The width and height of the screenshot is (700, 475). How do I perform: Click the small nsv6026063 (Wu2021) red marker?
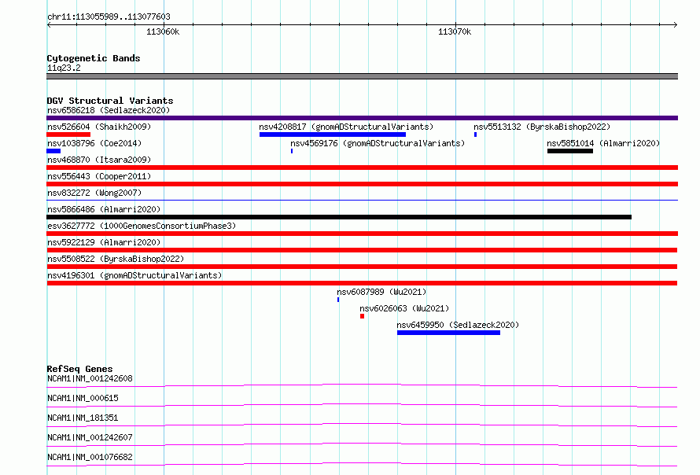click(362, 316)
